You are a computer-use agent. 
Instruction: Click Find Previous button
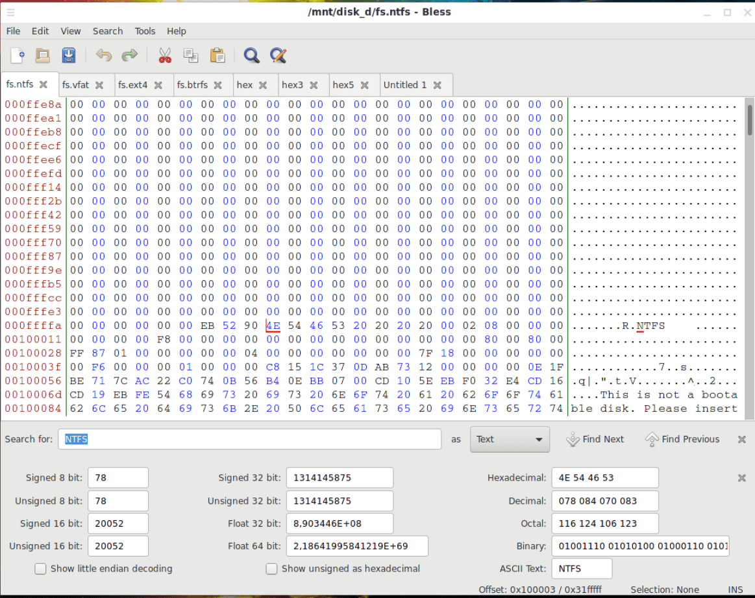[x=682, y=439]
